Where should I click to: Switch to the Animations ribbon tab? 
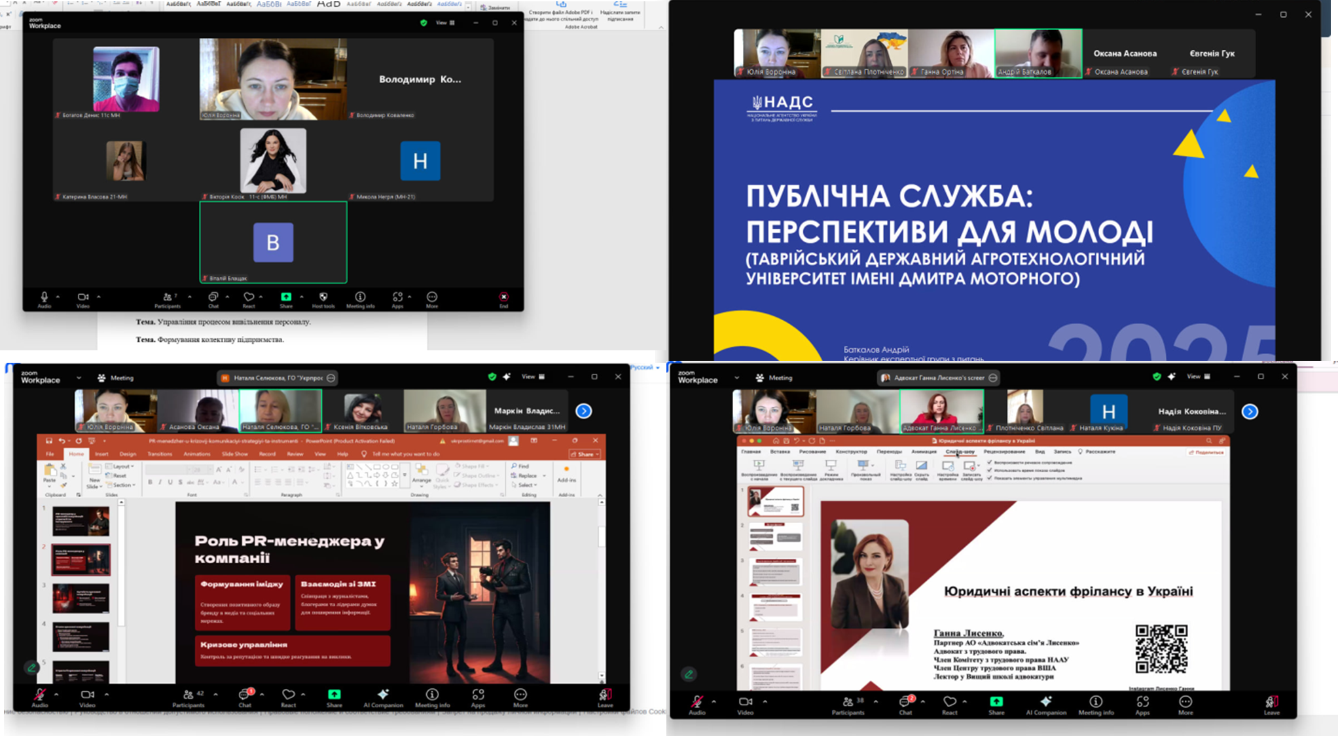[197, 454]
